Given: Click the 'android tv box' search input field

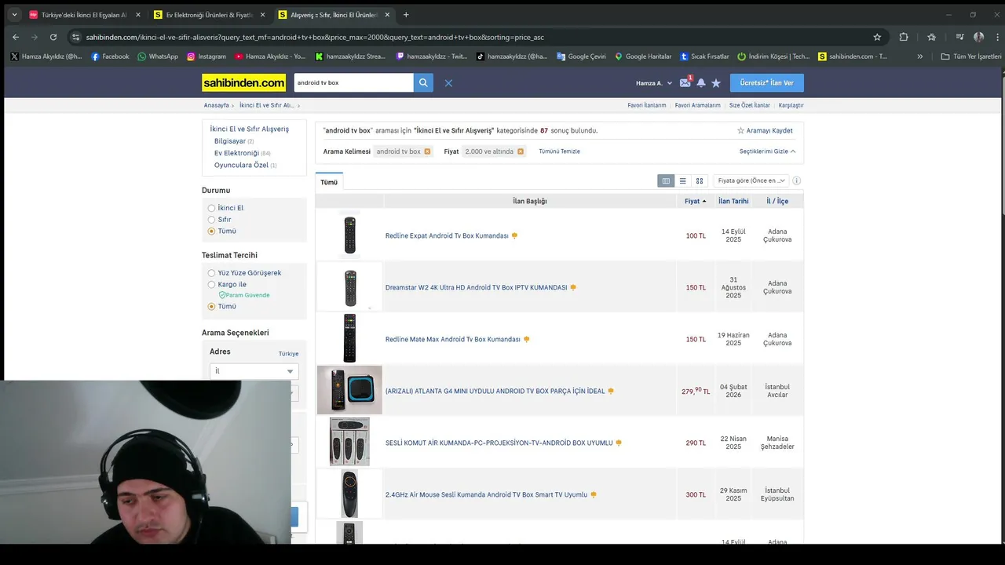Looking at the screenshot, I should (353, 83).
